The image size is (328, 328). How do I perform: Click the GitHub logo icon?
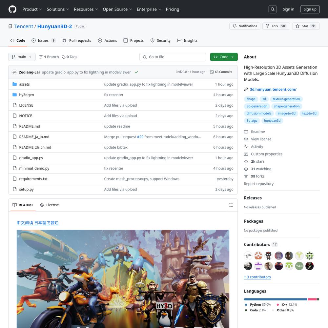(x=12, y=9)
